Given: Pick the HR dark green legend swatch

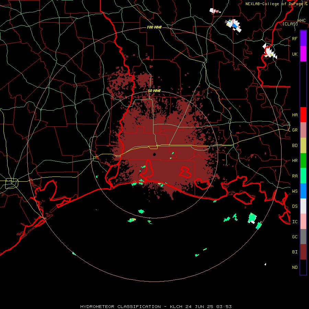Looking at the screenshot, I should pos(303,161).
